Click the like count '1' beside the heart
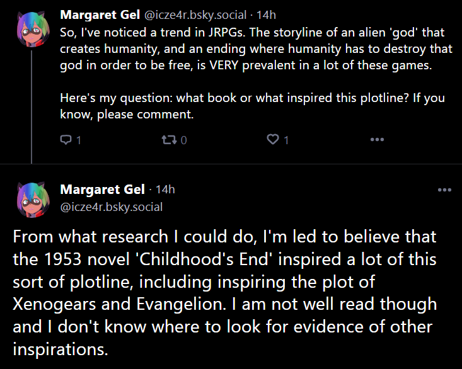 pyautogui.click(x=286, y=140)
